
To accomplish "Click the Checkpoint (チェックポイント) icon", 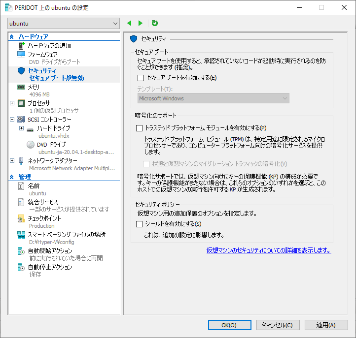I will (21, 218).
